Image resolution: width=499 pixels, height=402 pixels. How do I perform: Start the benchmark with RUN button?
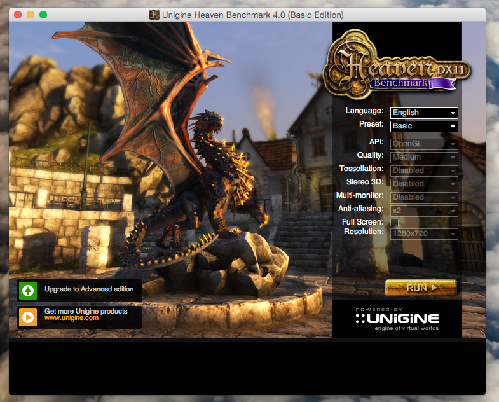[x=421, y=288]
